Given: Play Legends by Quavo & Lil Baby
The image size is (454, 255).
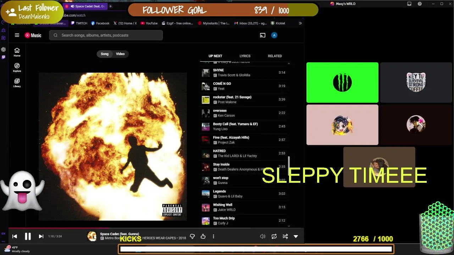Looking at the screenshot, I should point(243,194).
